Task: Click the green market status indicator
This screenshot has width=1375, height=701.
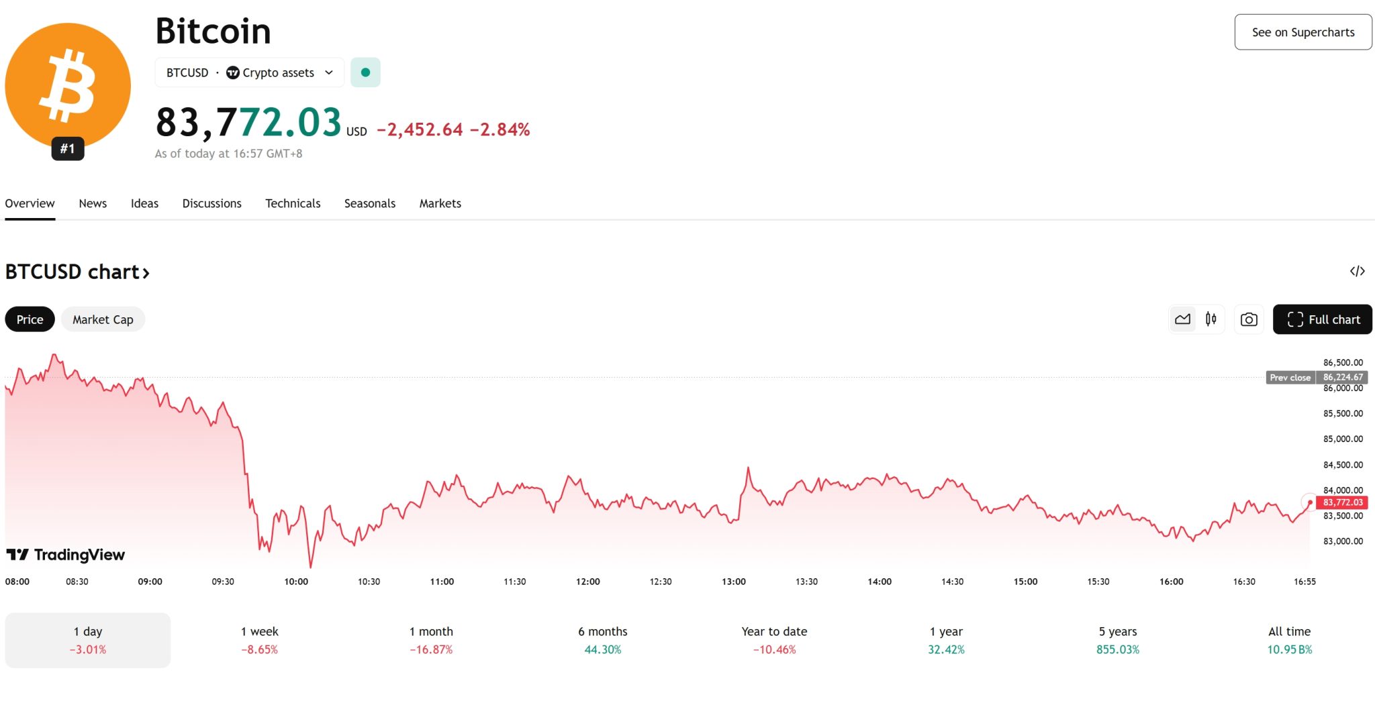Action: [x=365, y=72]
